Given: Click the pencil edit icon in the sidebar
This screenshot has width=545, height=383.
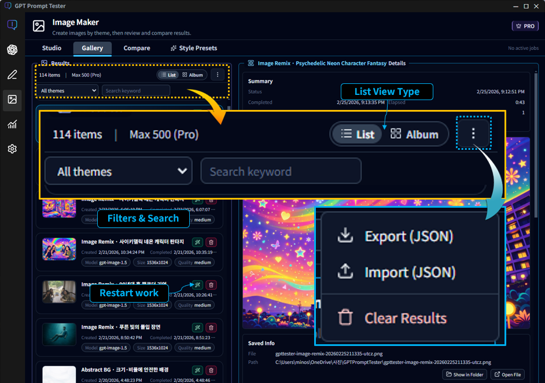Looking at the screenshot, I should [x=12, y=75].
